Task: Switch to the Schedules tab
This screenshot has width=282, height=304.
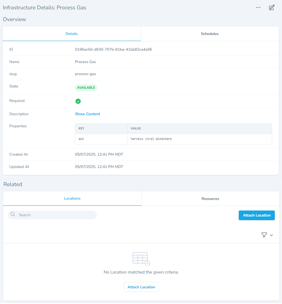Action: coord(210,34)
